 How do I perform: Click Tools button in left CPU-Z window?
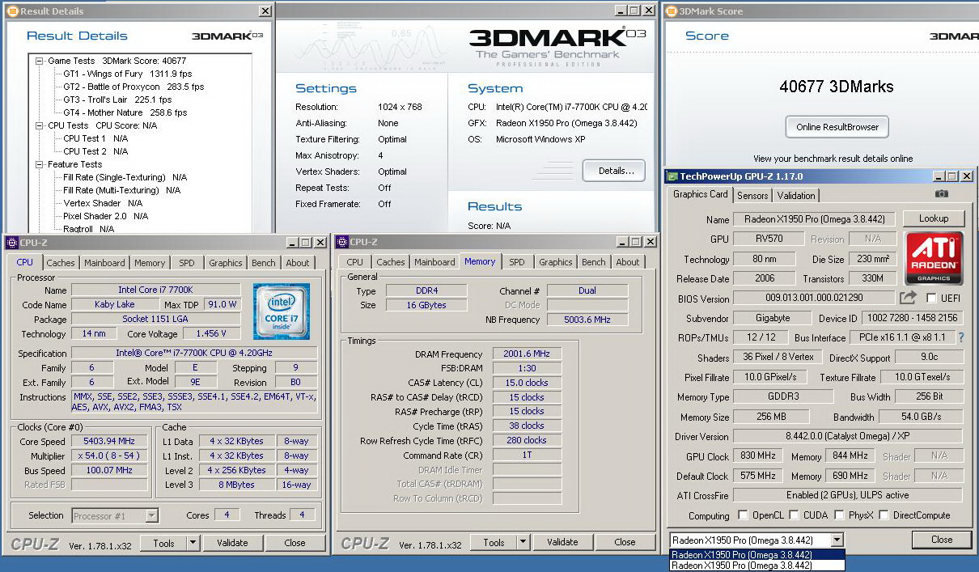click(x=163, y=543)
